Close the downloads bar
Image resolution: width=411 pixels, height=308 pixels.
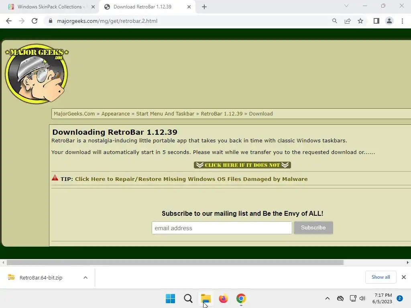tap(404, 277)
